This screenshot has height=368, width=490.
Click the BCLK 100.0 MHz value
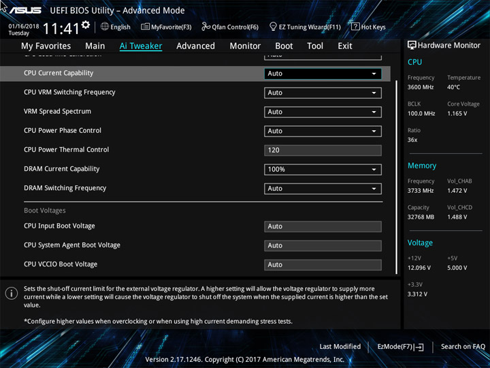pyautogui.click(x=421, y=113)
